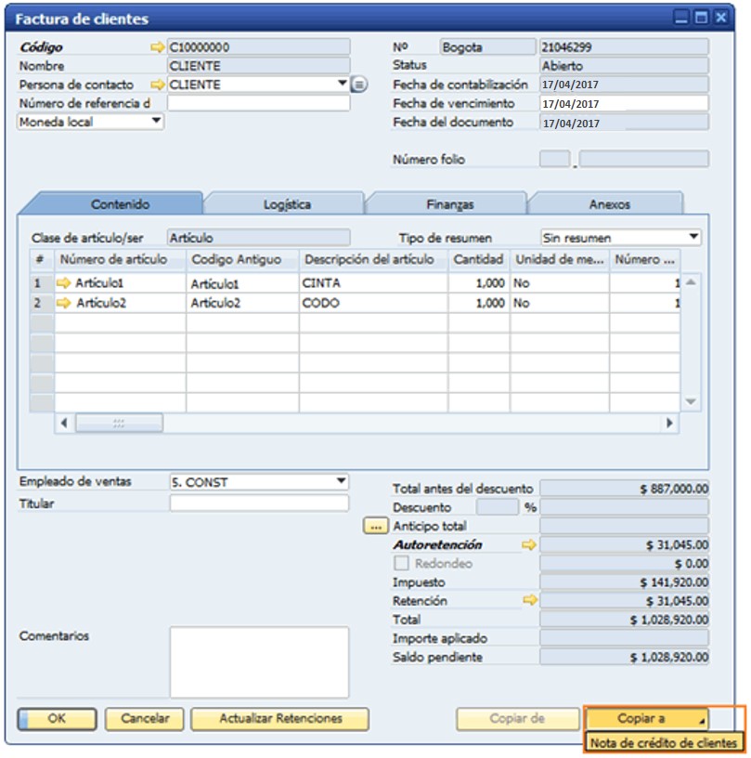Screen dimensions: 751x758
Task: Expand the Empleado de ventas dropdown
Action: (x=341, y=481)
